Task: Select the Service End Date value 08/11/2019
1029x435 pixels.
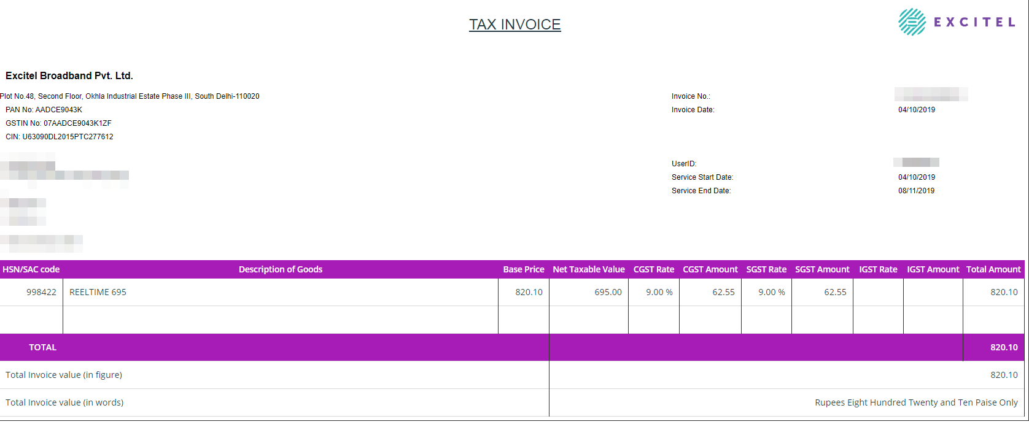Action: [x=917, y=191]
